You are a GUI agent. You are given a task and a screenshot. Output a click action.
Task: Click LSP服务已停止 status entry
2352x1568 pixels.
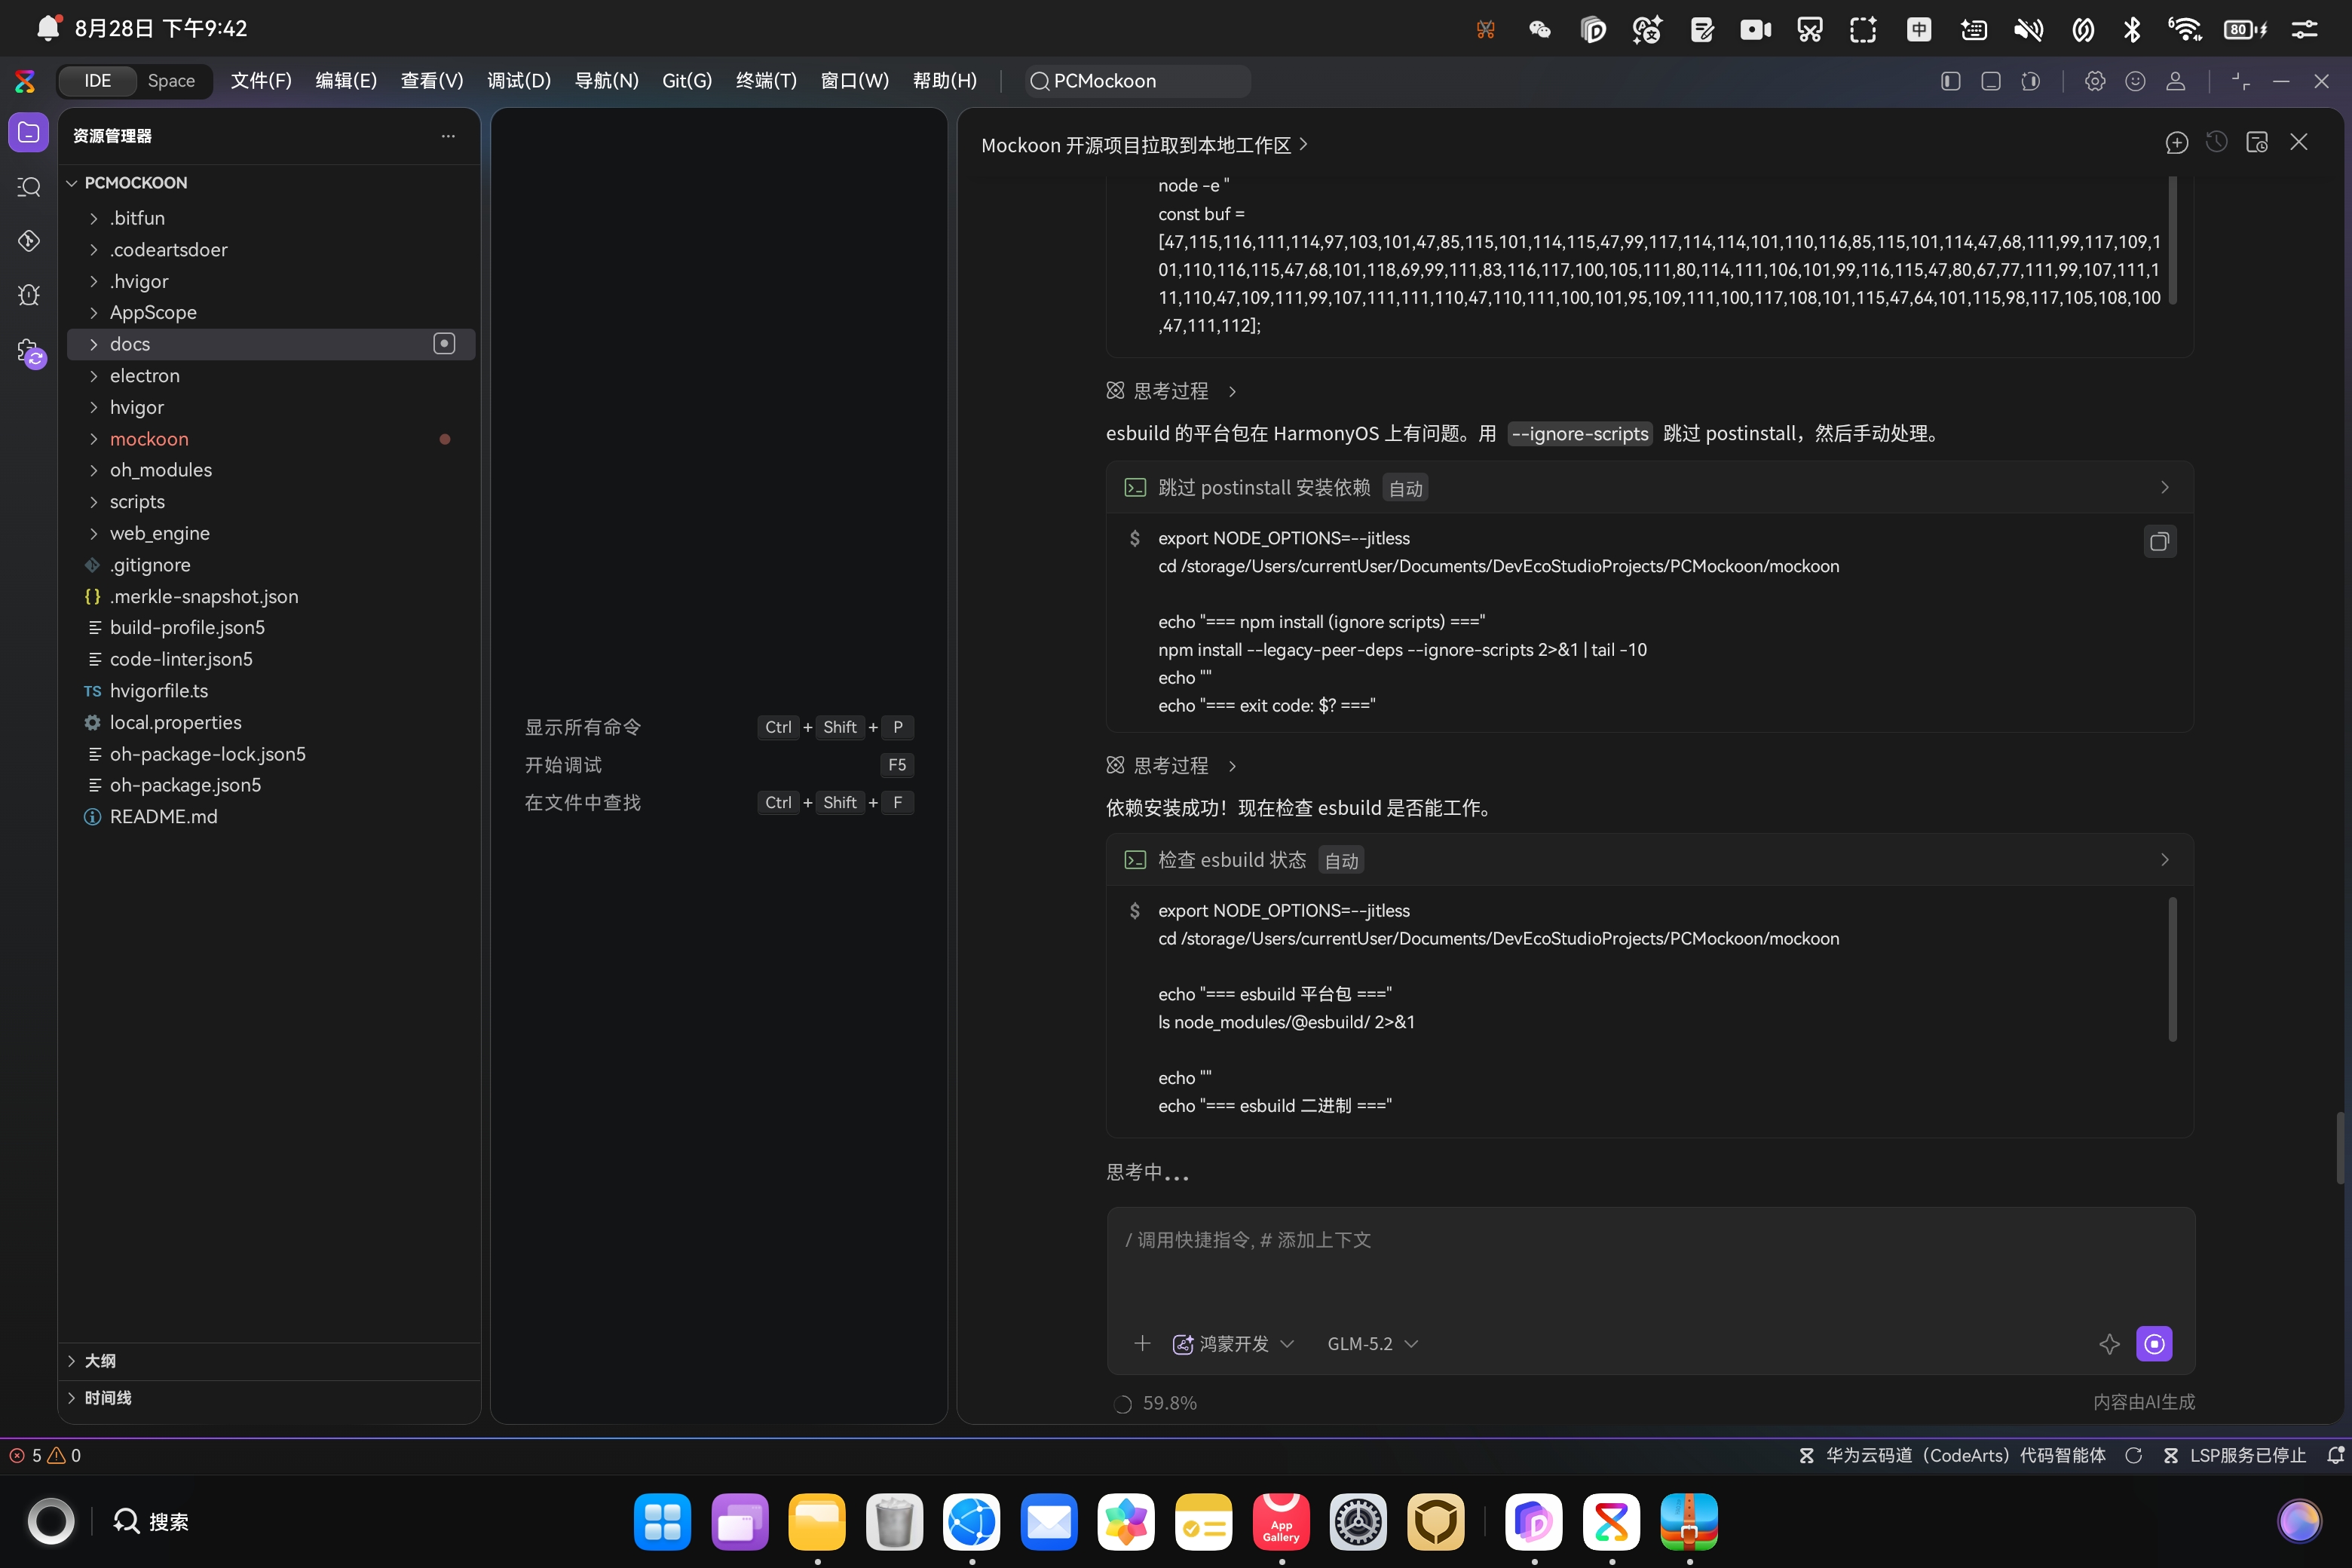2234,1456
